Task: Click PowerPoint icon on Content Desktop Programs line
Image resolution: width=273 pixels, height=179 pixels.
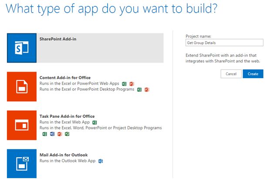Action: (x=147, y=89)
